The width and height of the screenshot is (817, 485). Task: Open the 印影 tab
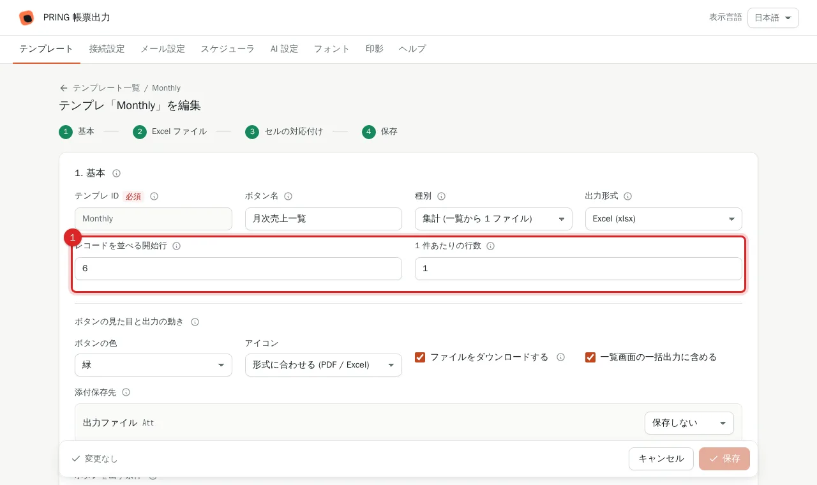375,49
